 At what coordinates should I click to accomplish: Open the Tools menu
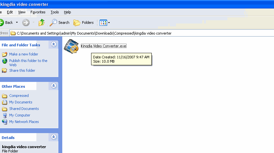55,12
